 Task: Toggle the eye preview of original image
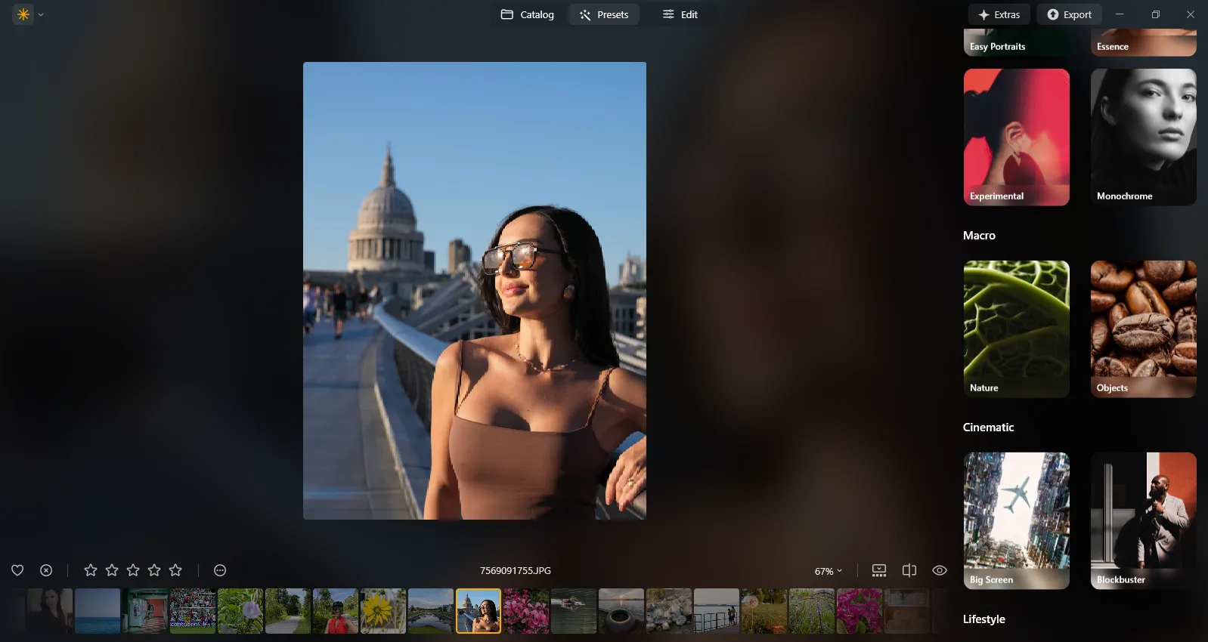click(940, 570)
